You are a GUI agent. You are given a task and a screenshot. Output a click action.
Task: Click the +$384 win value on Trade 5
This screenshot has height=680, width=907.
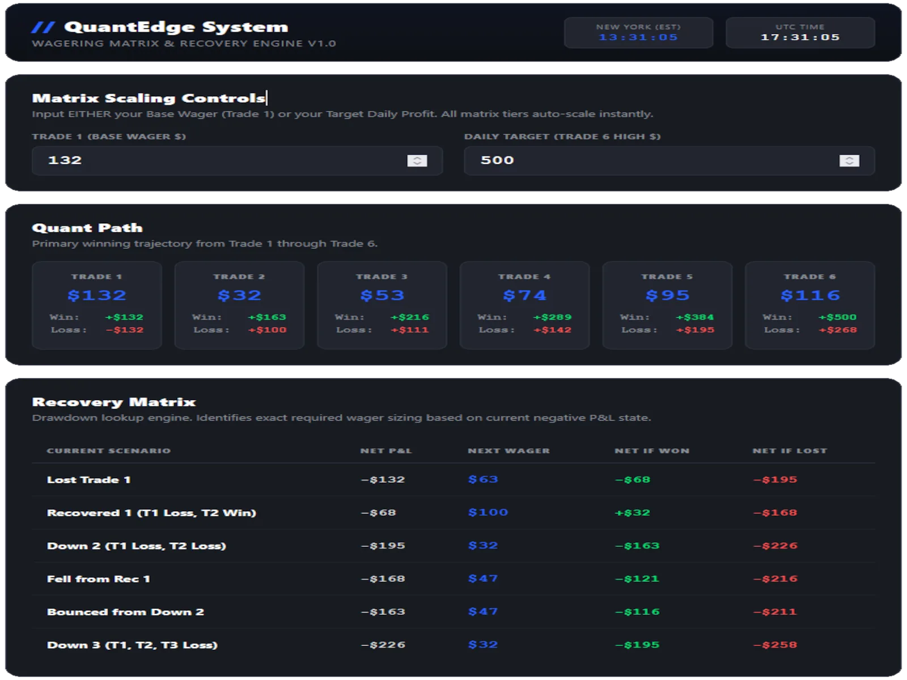695,317
